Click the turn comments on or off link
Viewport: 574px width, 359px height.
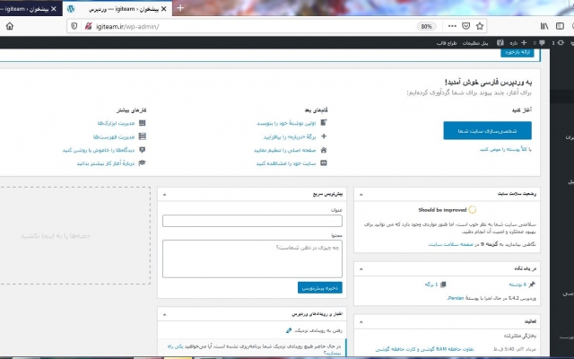[x=99, y=150]
